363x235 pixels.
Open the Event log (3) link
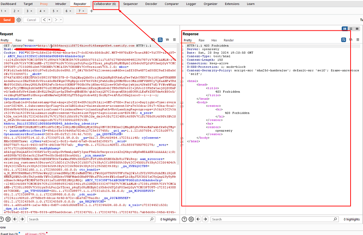pyautogui.click(x=9, y=234)
